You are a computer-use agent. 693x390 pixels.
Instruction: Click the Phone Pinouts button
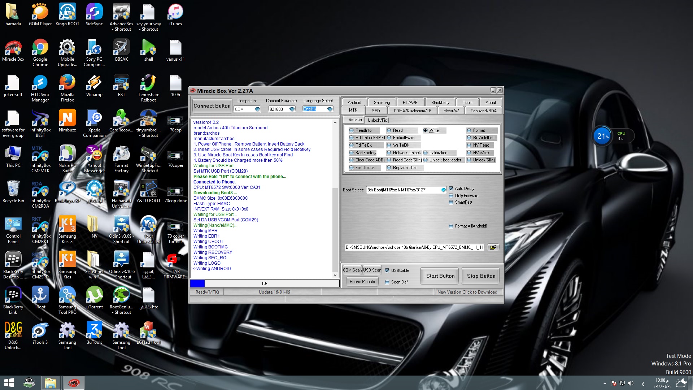[362, 282]
